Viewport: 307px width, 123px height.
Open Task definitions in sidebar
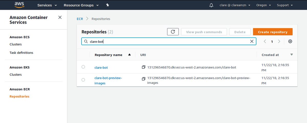click(21, 53)
